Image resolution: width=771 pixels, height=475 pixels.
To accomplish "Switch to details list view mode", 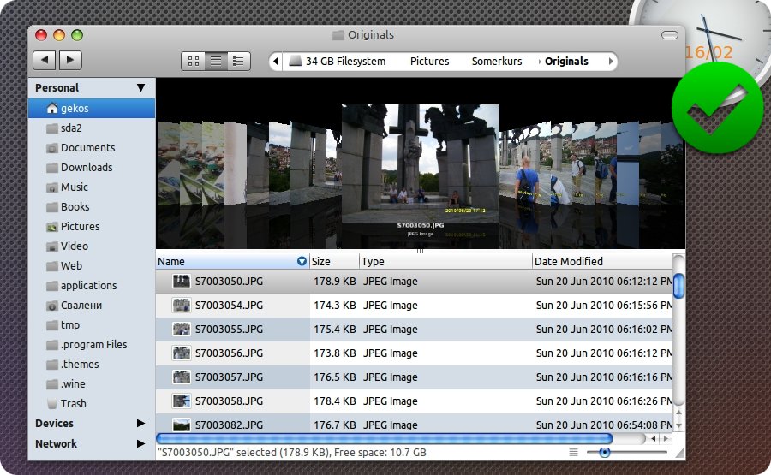I will point(216,61).
